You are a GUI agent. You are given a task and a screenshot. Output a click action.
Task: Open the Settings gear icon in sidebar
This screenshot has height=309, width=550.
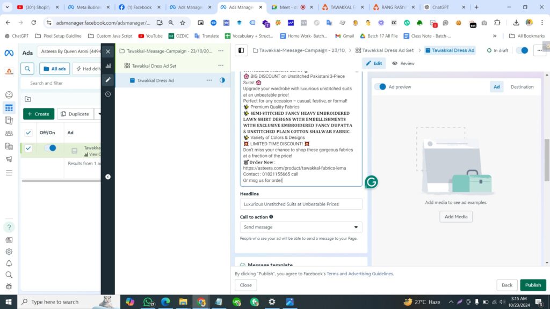[x=9, y=252]
